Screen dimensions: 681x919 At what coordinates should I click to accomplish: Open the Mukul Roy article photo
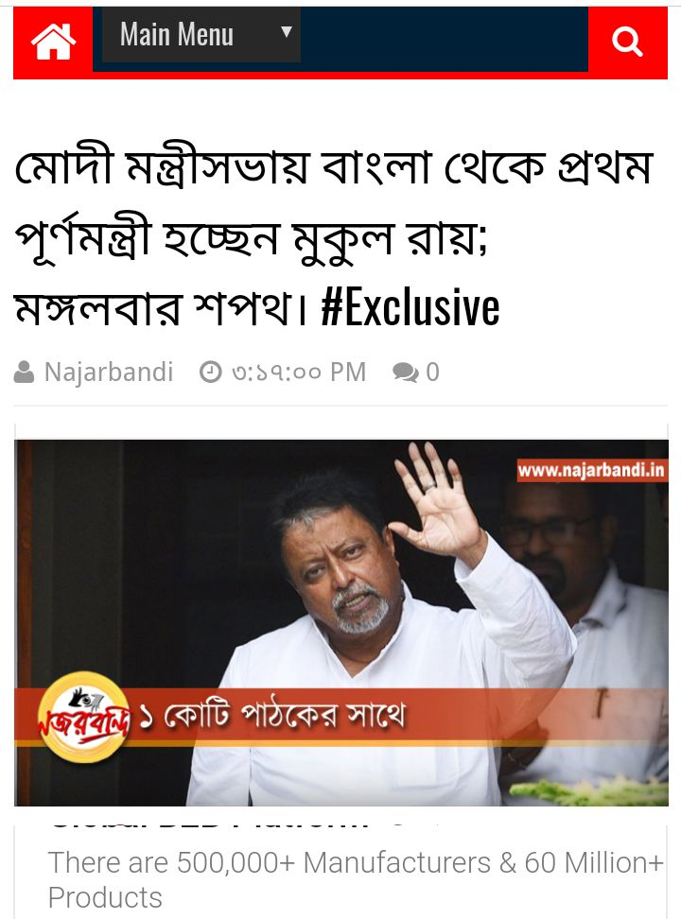click(x=341, y=622)
